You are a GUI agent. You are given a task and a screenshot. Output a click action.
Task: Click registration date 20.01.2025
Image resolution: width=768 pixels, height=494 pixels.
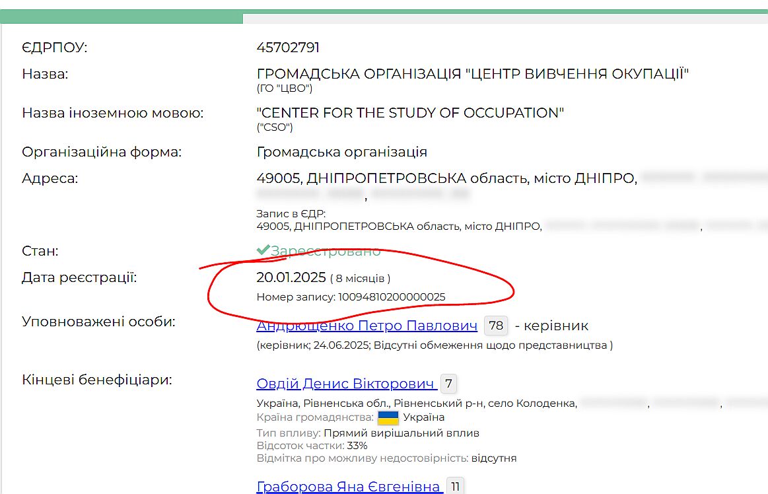(291, 278)
